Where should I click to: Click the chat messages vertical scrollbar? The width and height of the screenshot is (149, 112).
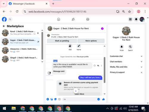pos(105,70)
